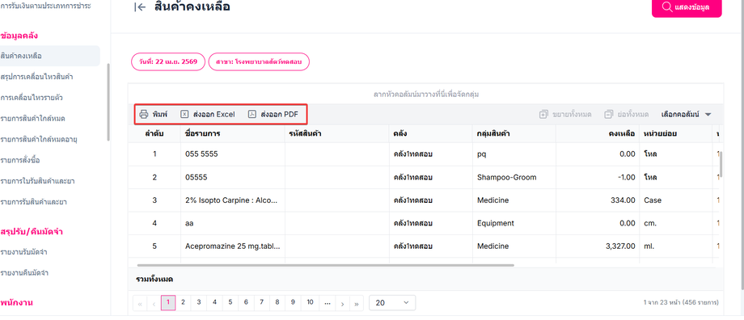Open รายการสินค้าใกล้หมดอายุ in the sidebar

pos(39,139)
